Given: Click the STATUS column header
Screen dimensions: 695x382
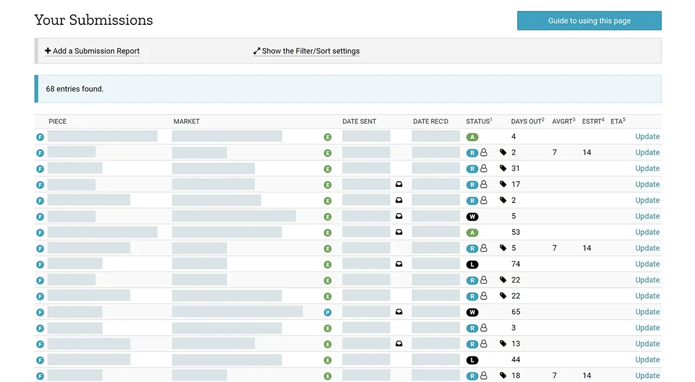Looking at the screenshot, I should [x=479, y=121].
